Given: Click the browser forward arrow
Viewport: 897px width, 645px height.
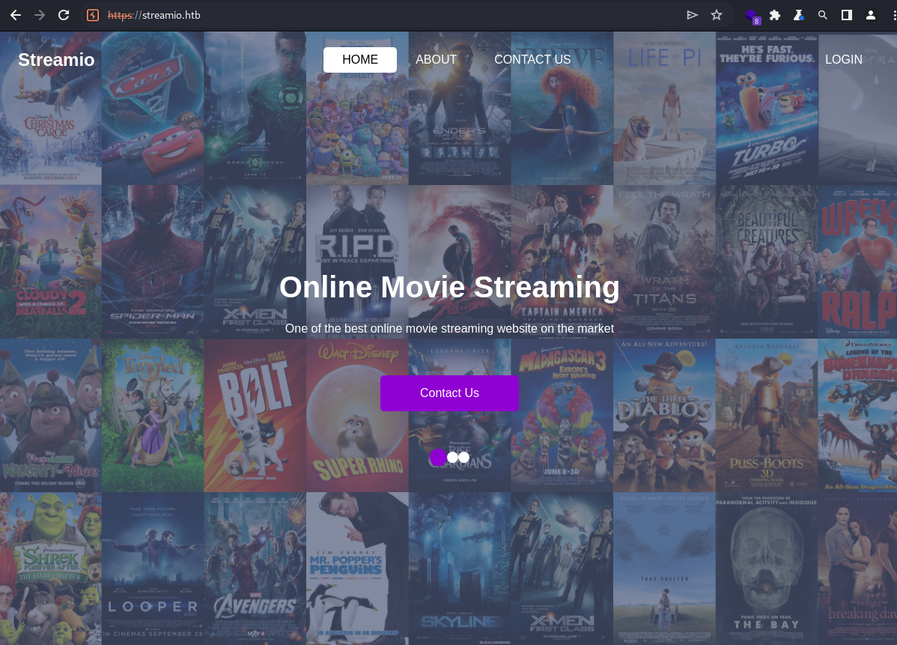Looking at the screenshot, I should pyautogui.click(x=40, y=15).
